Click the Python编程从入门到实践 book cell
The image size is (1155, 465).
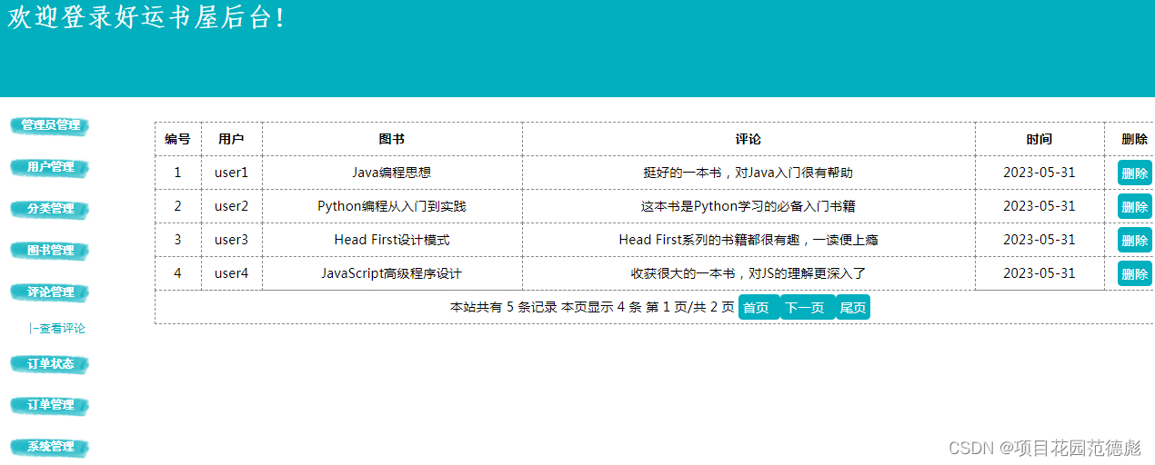[x=392, y=206]
